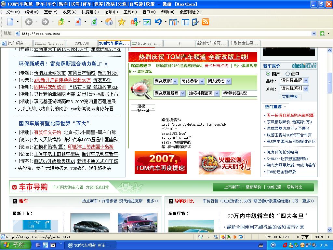
Task: Open second top-row dropdown in car search panel
Action: [x=193, y=81]
